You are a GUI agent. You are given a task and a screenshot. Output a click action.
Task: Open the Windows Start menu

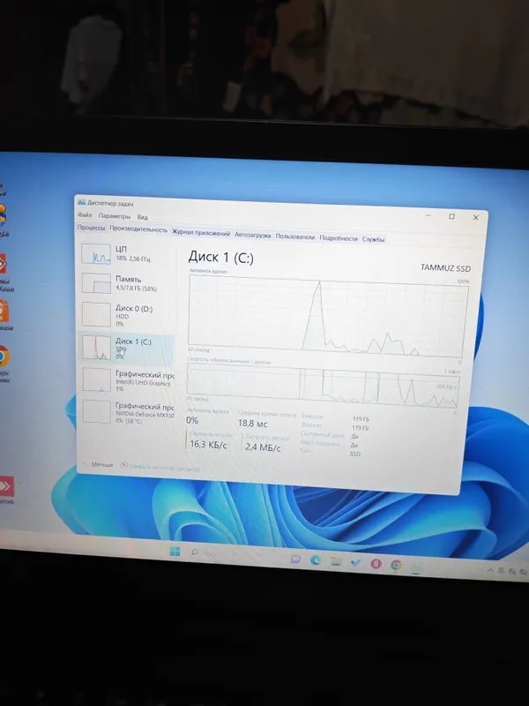(175, 551)
